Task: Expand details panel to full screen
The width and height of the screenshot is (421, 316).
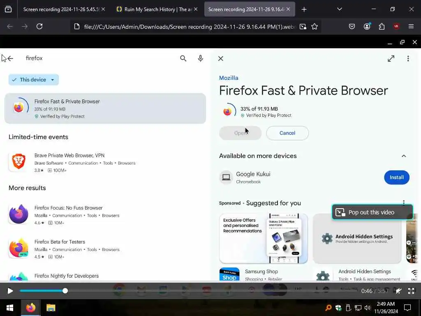Action: pyautogui.click(x=391, y=58)
